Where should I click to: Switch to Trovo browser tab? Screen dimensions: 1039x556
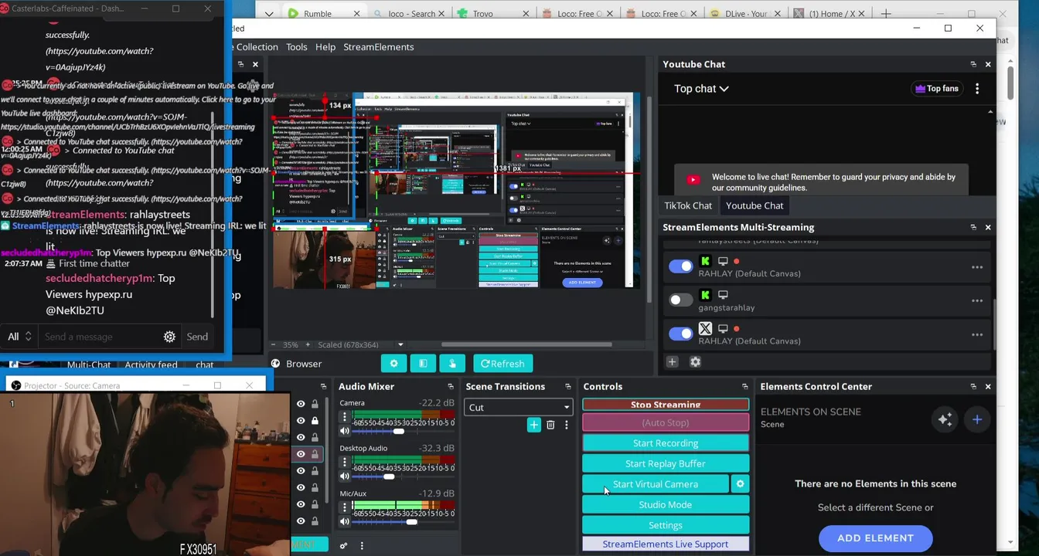tap(492, 14)
